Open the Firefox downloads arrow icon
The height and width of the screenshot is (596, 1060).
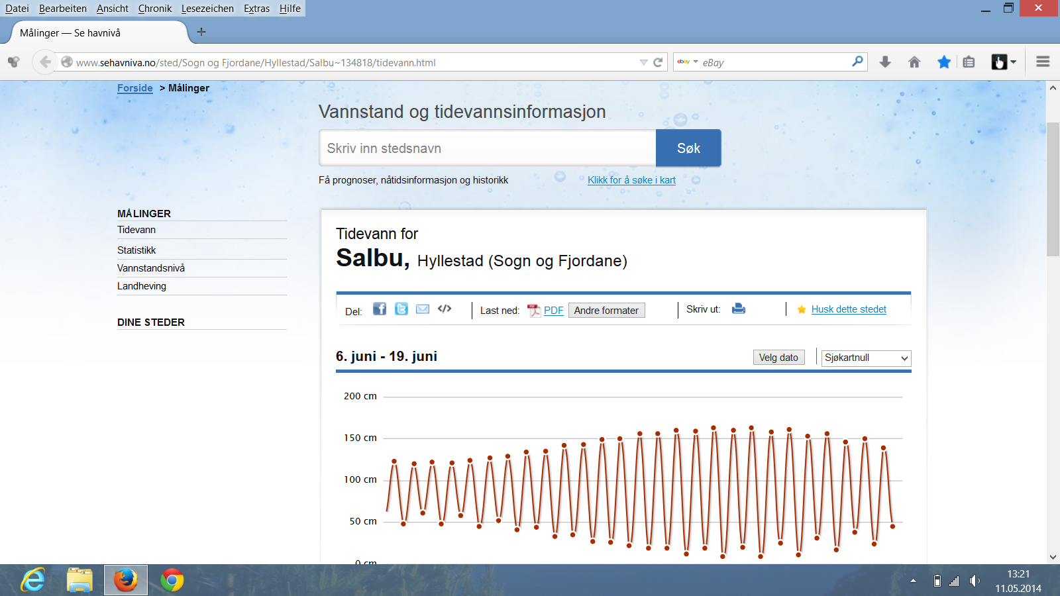[x=885, y=62]
